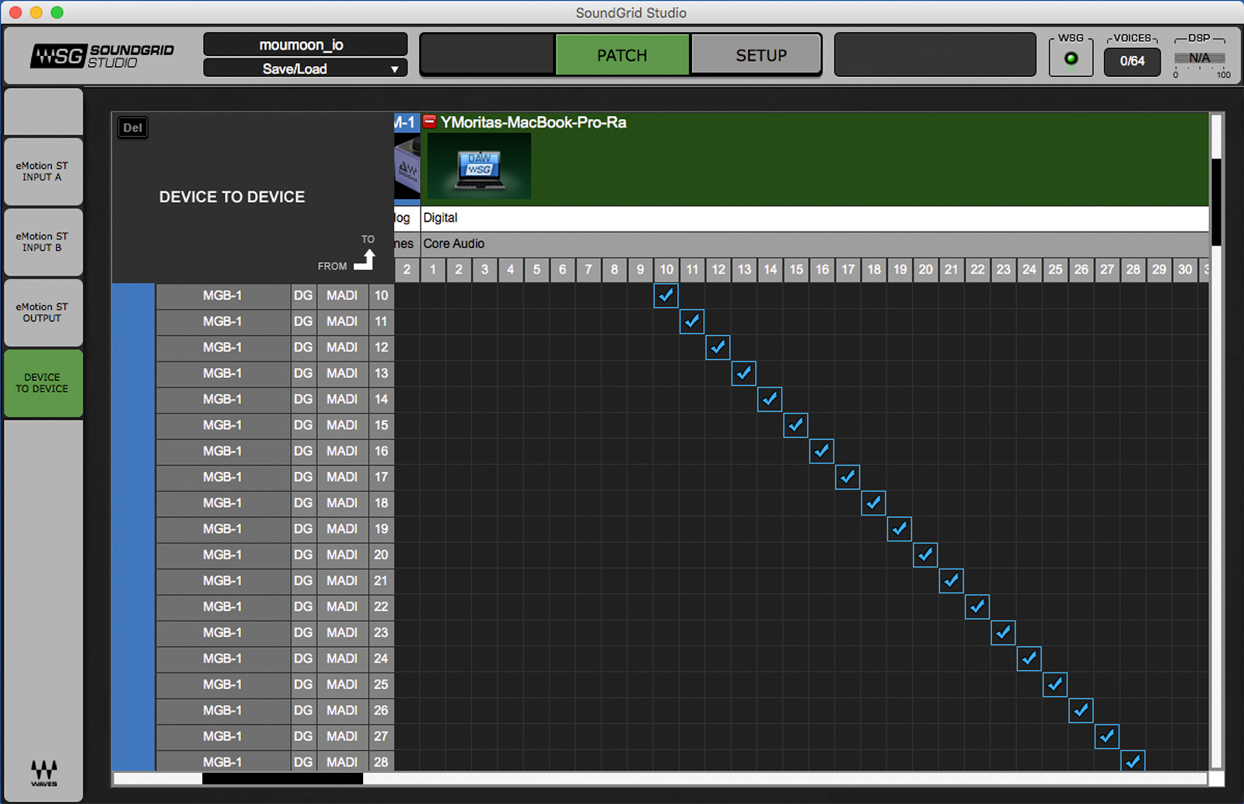Image resolution: width=1244 pixels, height=804 pixels.
Task: Select the MGB-1 MADI 17 source row
Action: pos(275,477)
